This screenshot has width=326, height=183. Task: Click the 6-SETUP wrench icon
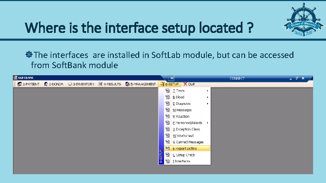pyautogui.click(x=162, y=84)
